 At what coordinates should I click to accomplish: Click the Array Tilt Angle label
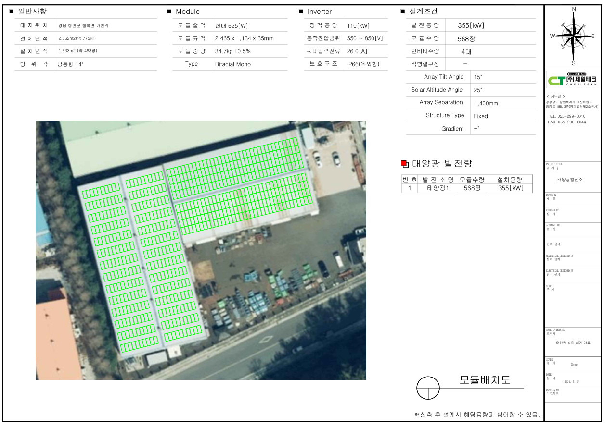443,77
